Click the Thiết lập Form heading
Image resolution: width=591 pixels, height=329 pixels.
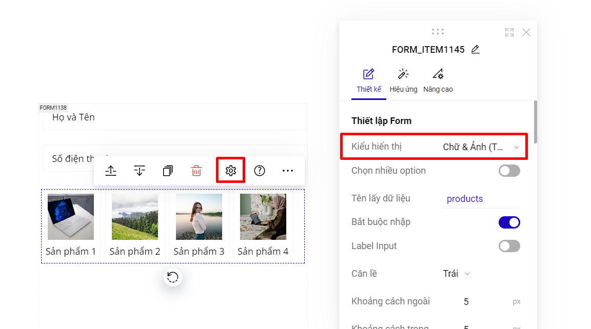coord(382,121)
